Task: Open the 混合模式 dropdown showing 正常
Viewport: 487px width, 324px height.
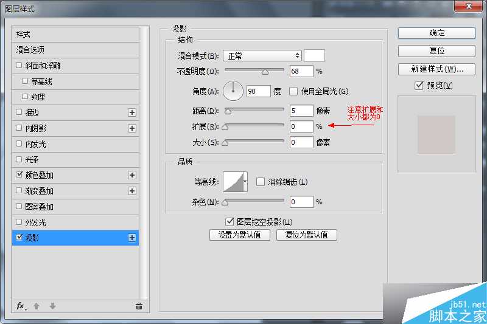Action: pos(262,56)
